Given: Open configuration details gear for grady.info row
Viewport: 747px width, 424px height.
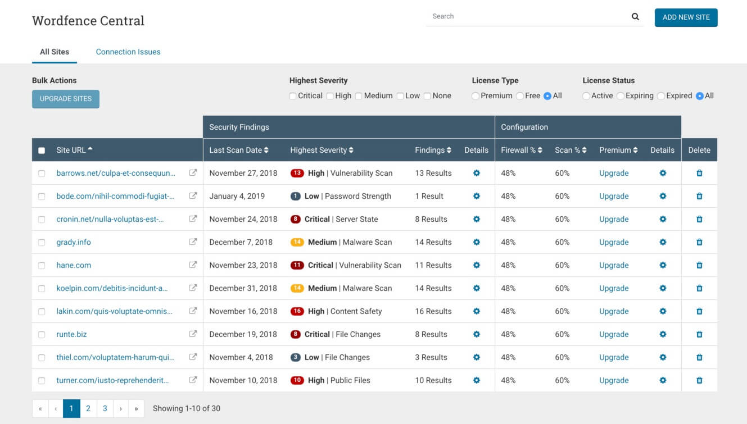Looking at the screenshot, I should [x=663, y=242].
